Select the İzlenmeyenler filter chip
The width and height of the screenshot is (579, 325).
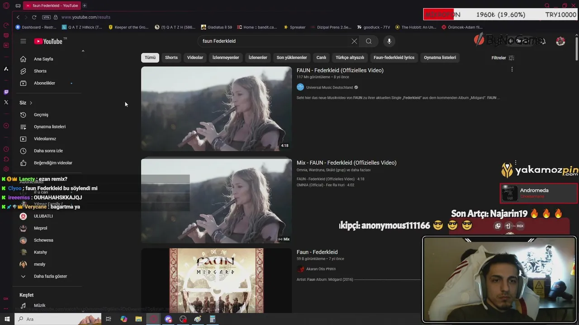point(226,58)
